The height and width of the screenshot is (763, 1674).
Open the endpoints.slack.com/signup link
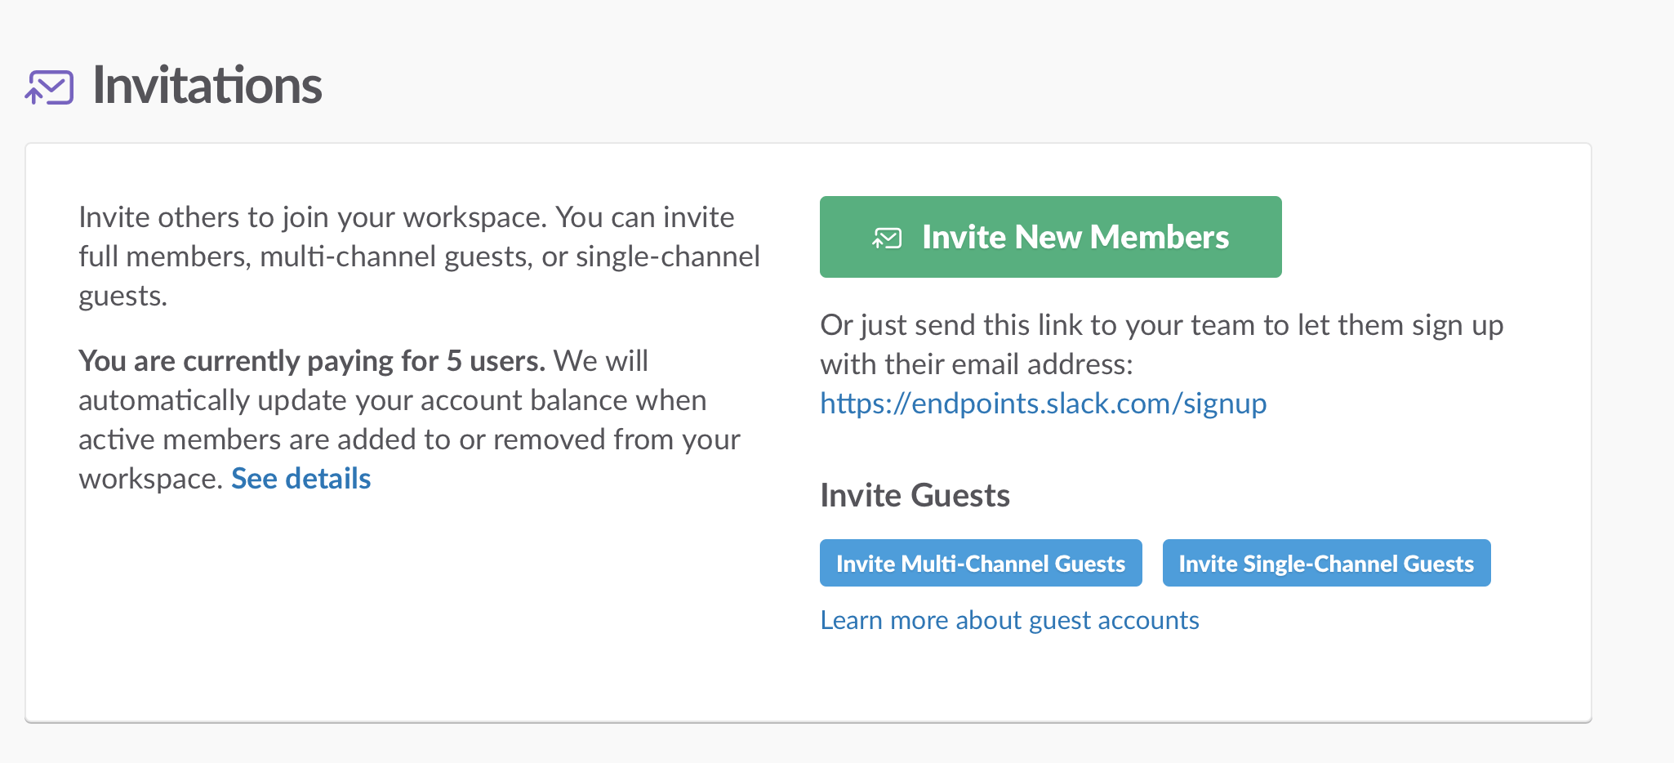(1044, 404)
